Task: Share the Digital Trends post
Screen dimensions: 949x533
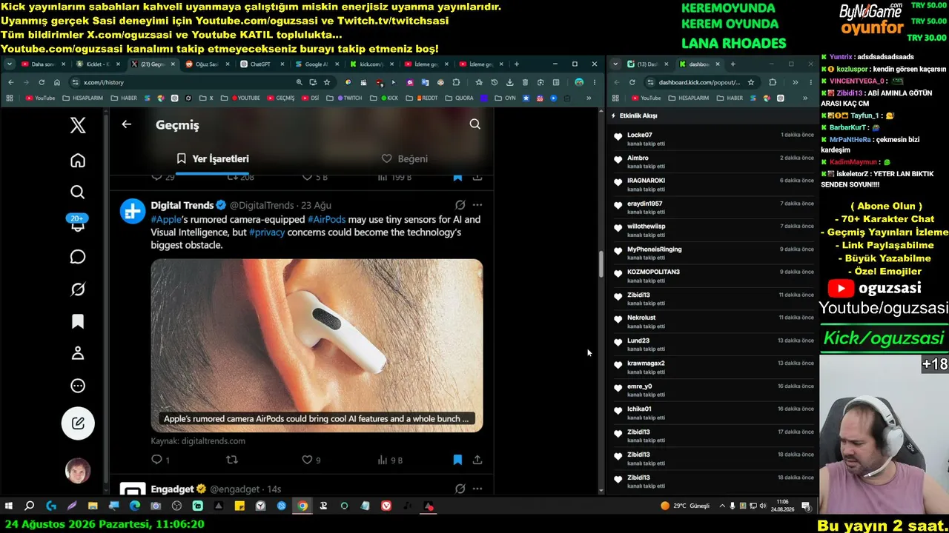Action: [x=477, y=460]
